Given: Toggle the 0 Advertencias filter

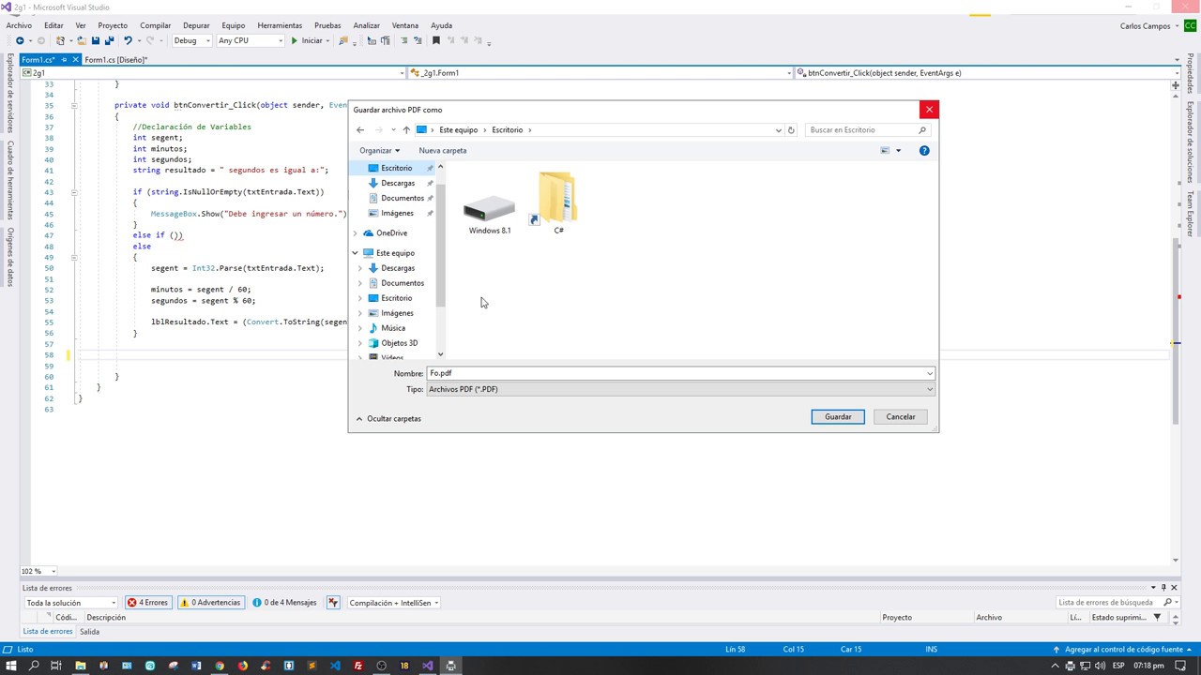Looking at the screenshot, I should tap(211, 603).
